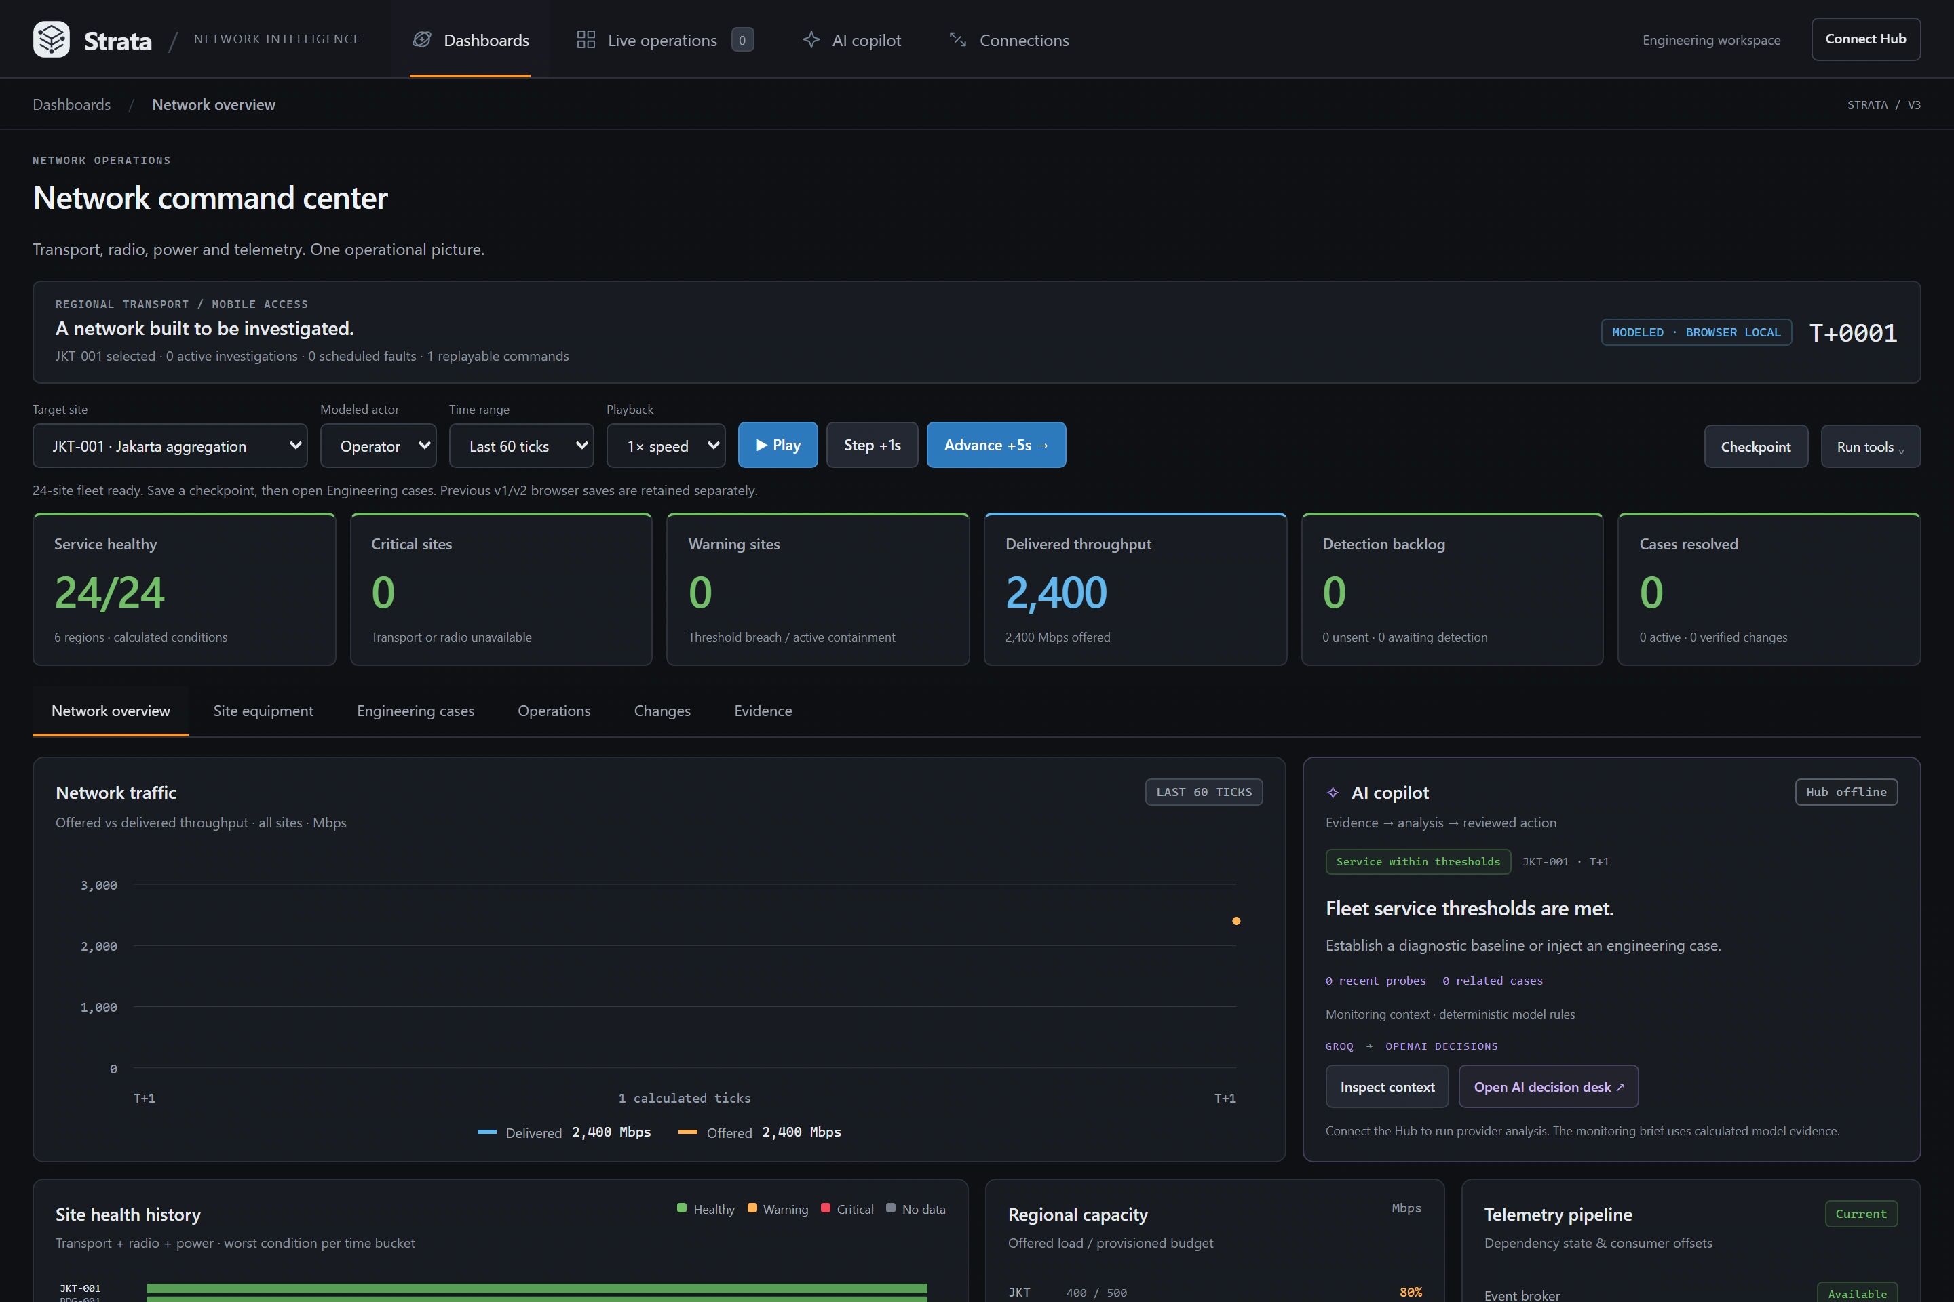The height and width of the screenshot is (1302, 1954).
Task: Open Connections in top navigation
Action: click(x=1009, y=40)
